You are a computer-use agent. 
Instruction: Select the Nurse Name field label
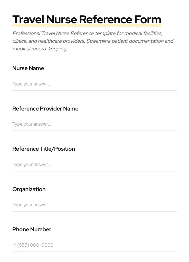[28, 68]
